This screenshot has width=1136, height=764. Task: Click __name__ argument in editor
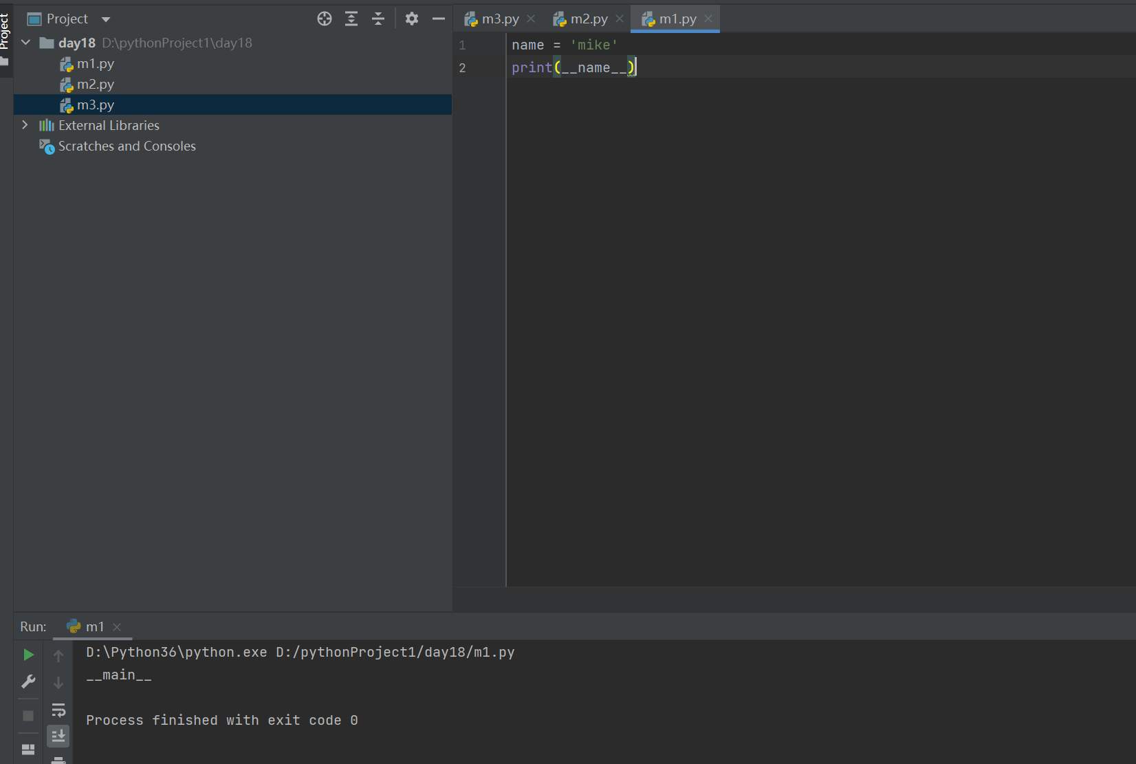click(x=594, y=67)
